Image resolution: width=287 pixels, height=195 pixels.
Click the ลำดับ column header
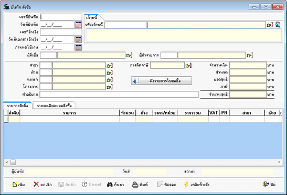tap(14, 113)
